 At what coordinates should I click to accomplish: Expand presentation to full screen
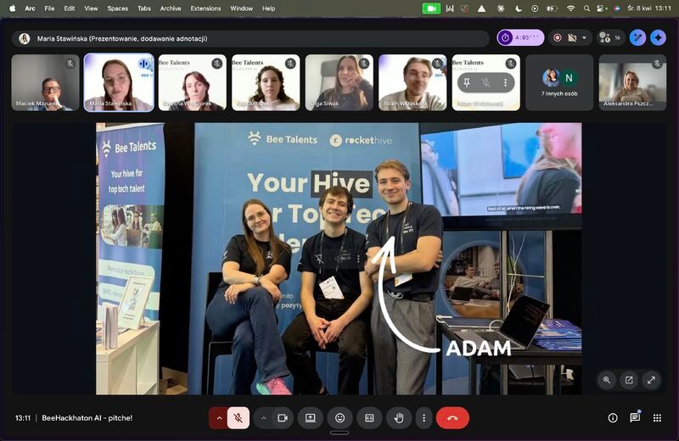click(x=651, y=380)
